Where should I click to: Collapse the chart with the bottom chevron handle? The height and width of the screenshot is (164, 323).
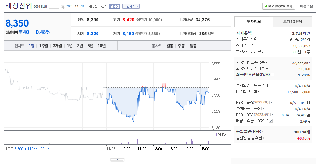pyautogui.click(x=117, y=160)
